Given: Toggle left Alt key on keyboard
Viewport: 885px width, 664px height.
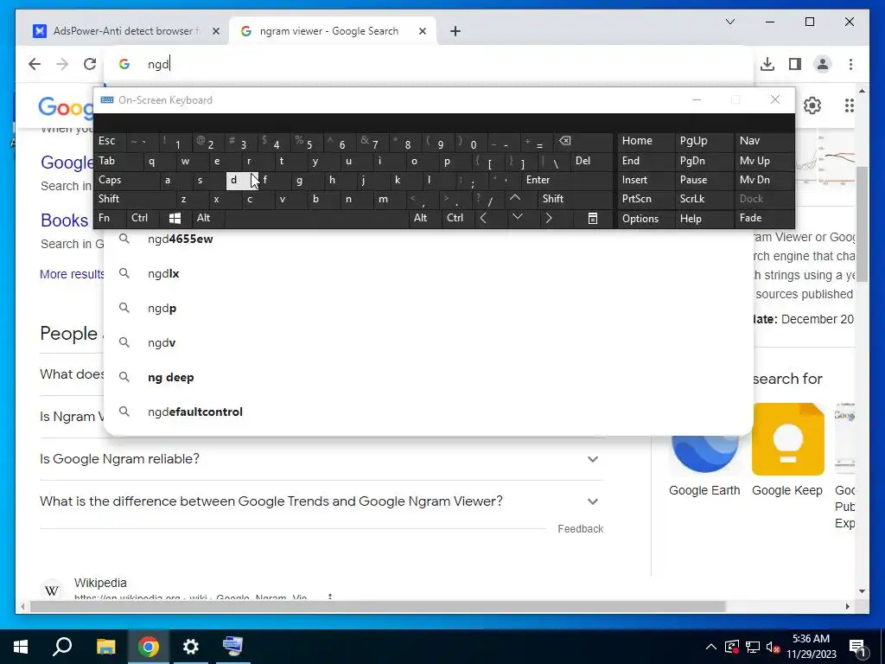Looking at the screenshot, I should 207,219.
